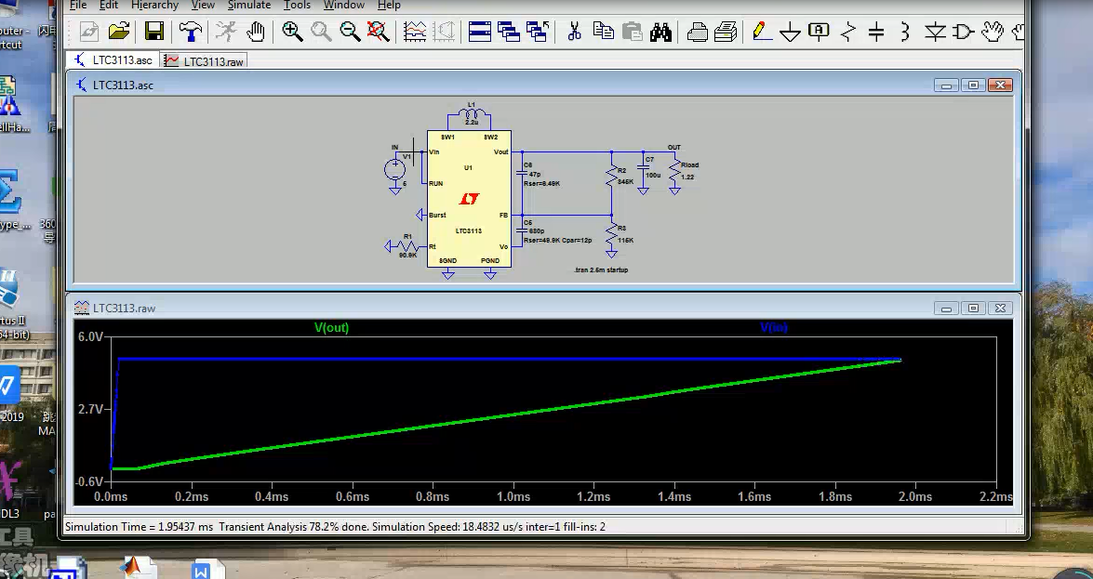Click the V1 voltage source symbol
1093x579 pixels.
coord(394,168)
